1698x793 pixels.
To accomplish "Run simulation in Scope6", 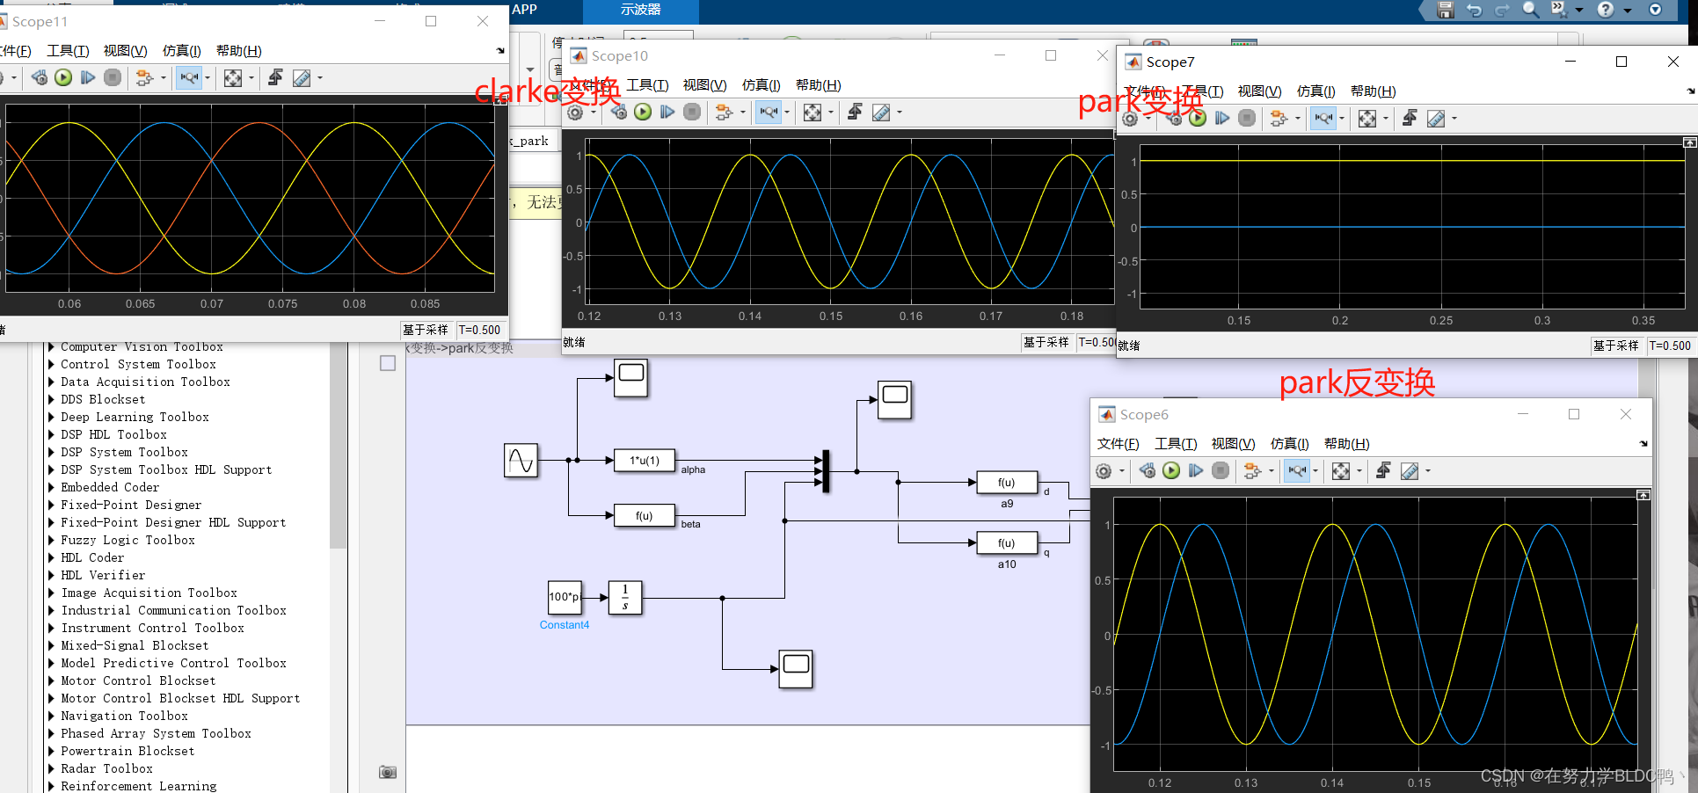I will click(x=1171, y=470).
